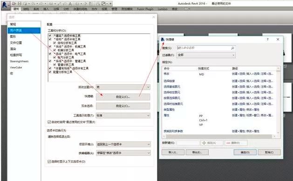Toggle the 管道分析工具 checkbox
Image resolution: width=293 pixels, height=181 pixels.
point(55,65)
